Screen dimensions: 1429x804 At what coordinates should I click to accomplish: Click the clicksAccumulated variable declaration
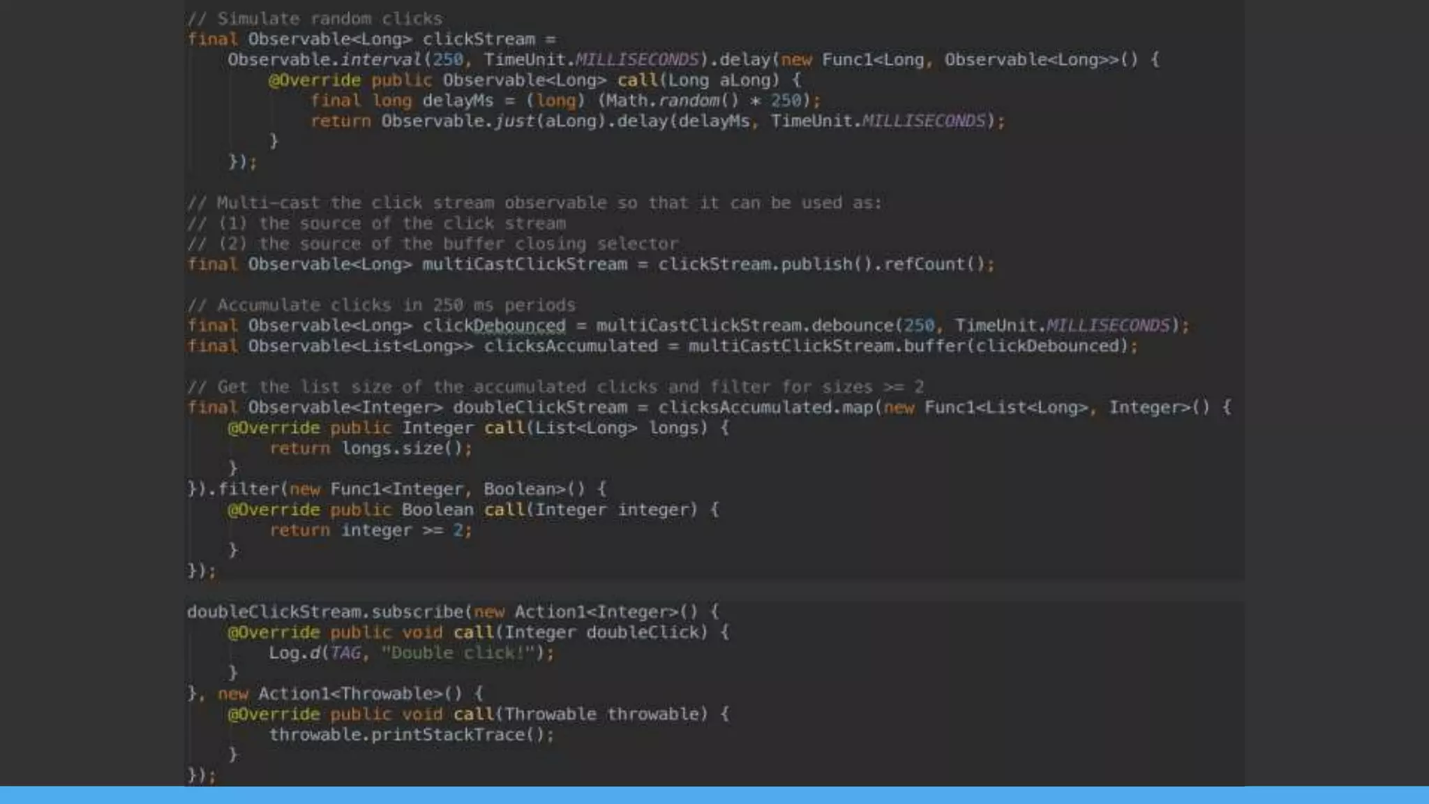pyautogui.click(x=570, y=346)
